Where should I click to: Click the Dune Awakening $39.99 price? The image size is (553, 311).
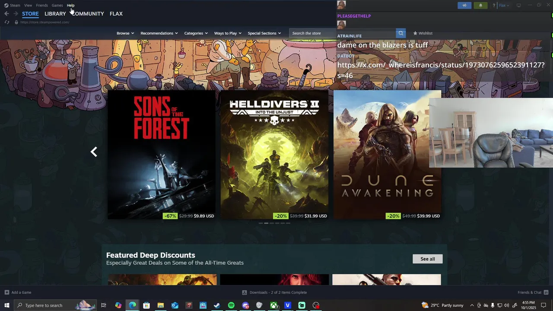(429, 216)
